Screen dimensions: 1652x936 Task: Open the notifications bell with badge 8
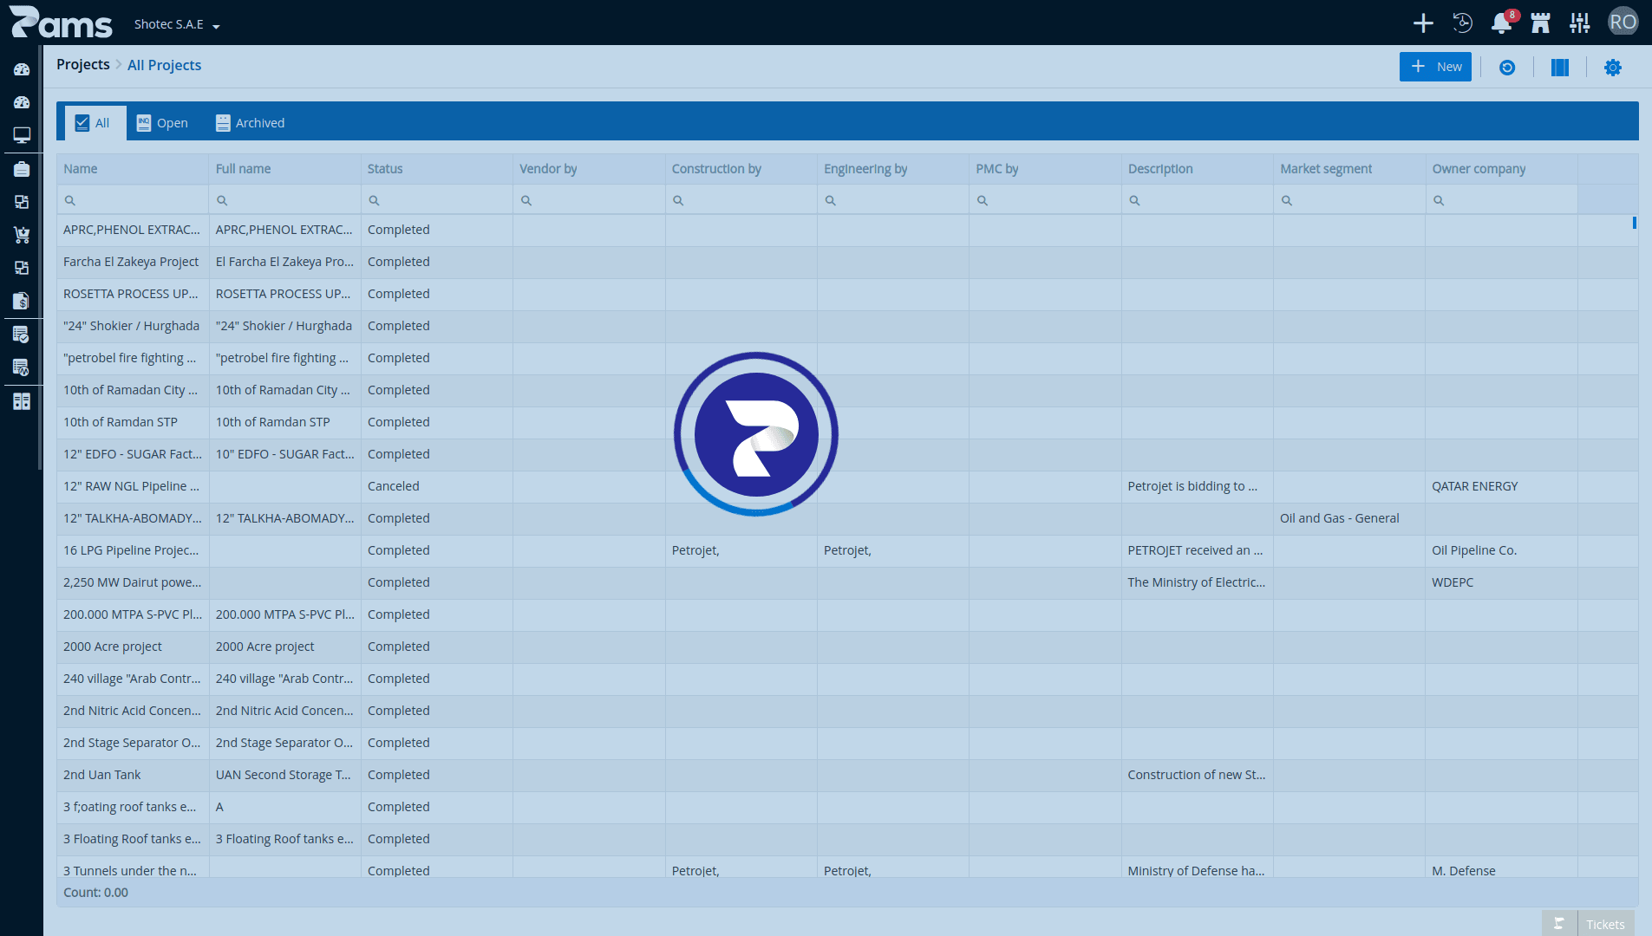click(1502, 23)
